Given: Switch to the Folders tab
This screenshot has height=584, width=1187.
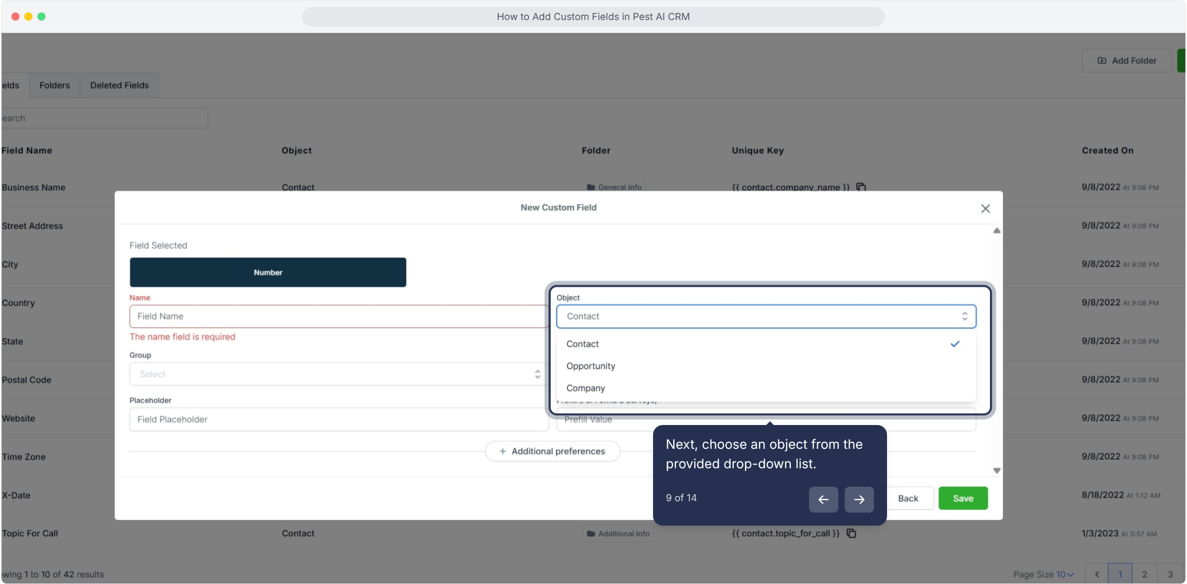Looking at the screenshot, I should point(55,85).
